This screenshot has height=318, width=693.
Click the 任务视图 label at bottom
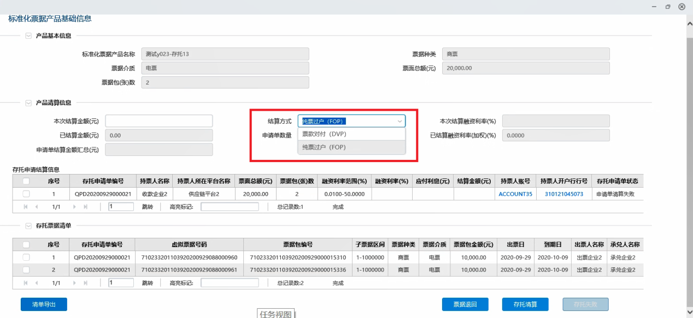276,314
